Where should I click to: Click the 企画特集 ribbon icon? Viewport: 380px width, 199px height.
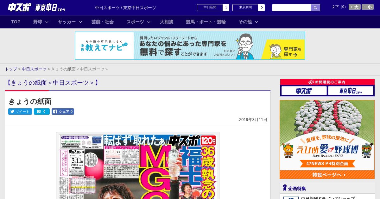pyautogui.click(x=285, y=188)
